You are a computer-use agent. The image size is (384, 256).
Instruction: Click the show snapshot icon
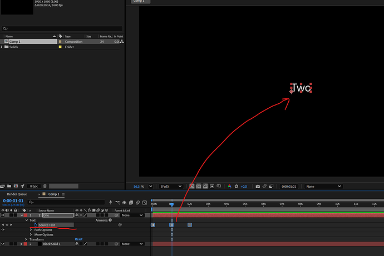pos(264,187)
